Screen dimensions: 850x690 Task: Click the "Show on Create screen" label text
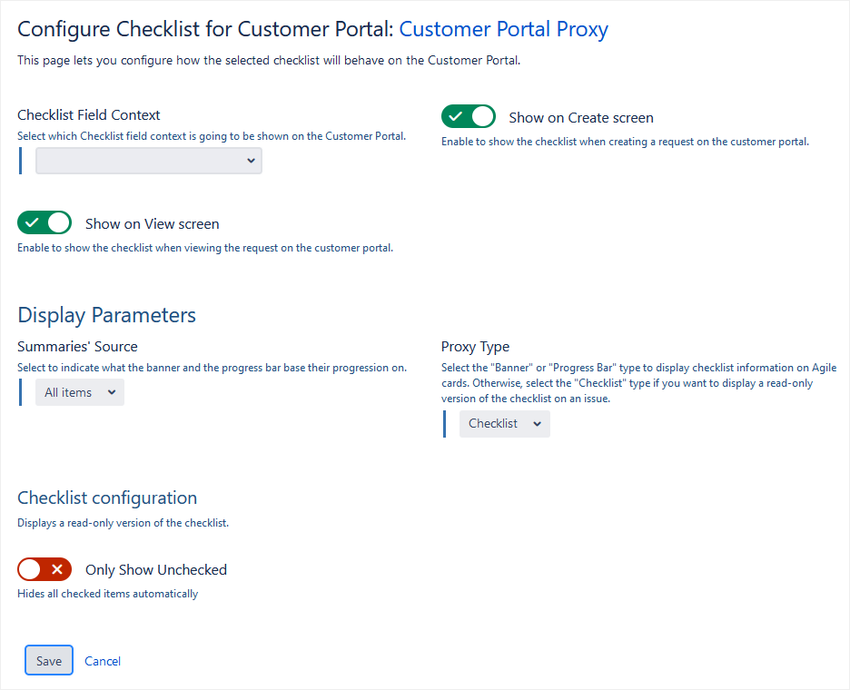pos(581,118)
